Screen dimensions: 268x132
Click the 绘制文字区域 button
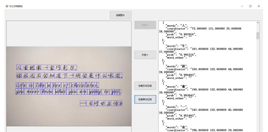145,86
